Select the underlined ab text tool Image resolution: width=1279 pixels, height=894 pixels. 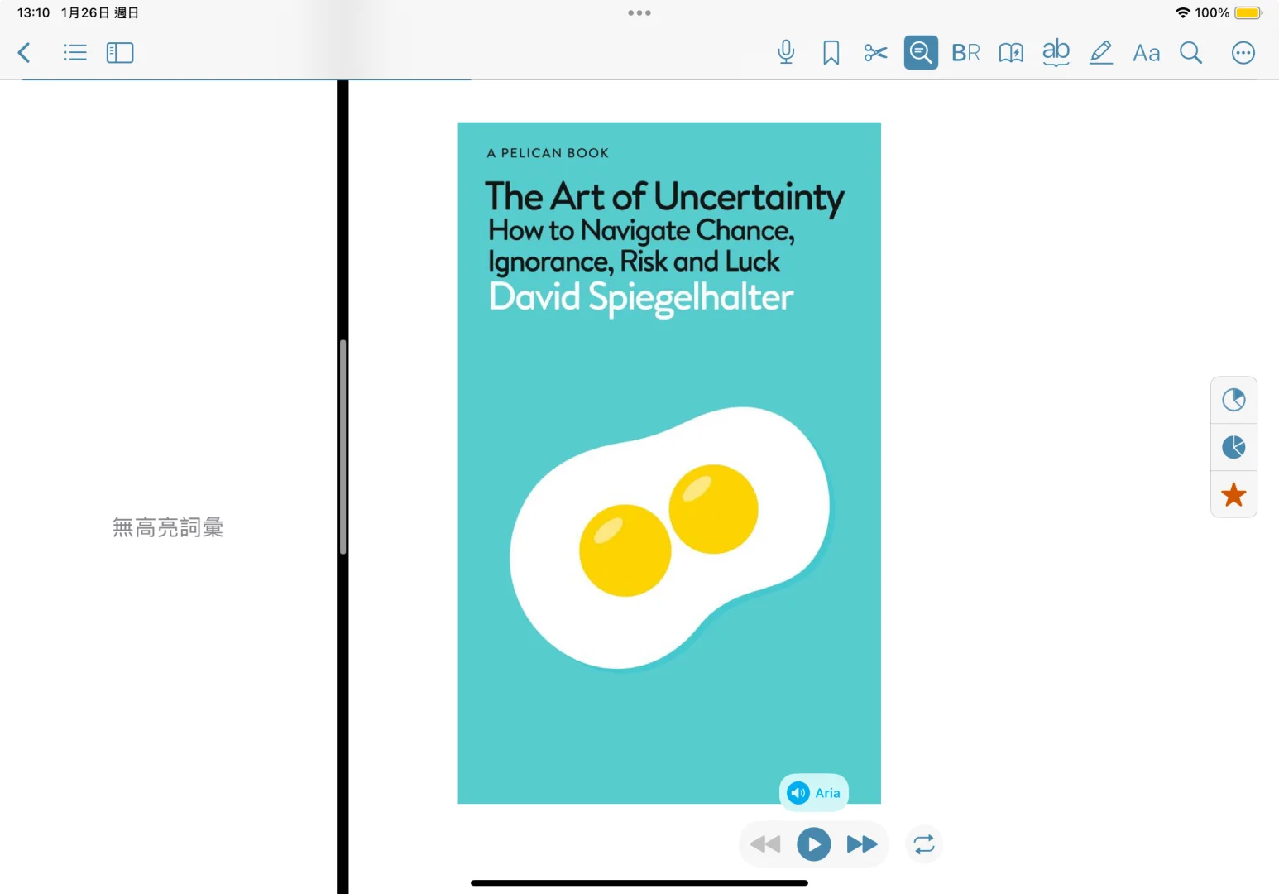coord(1056,52)
